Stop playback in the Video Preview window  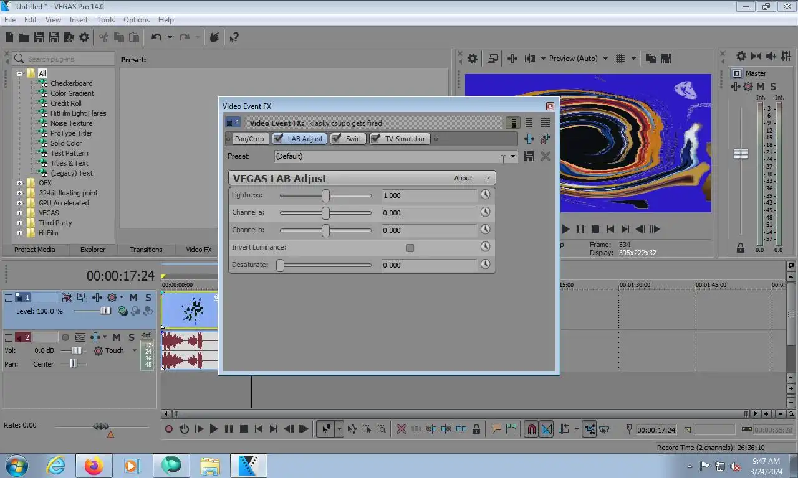pyautogui.click(x=595, y=229)
